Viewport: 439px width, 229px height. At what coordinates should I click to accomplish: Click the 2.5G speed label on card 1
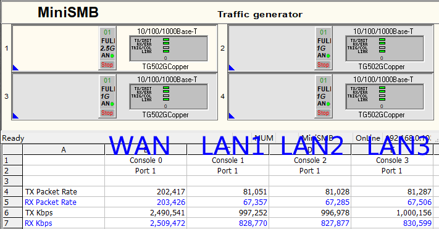(108, 48)
